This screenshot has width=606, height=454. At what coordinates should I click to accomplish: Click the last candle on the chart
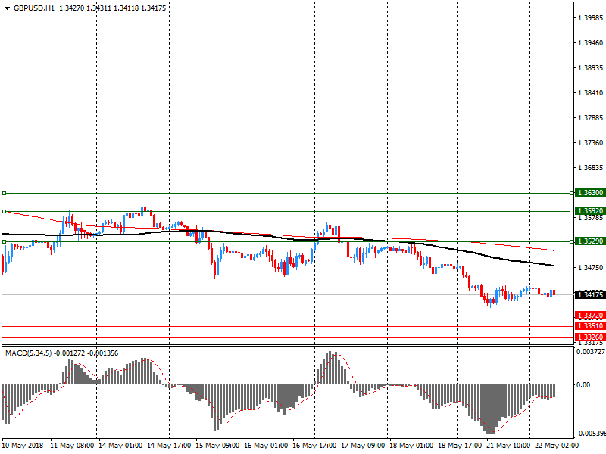click(554, 292)
